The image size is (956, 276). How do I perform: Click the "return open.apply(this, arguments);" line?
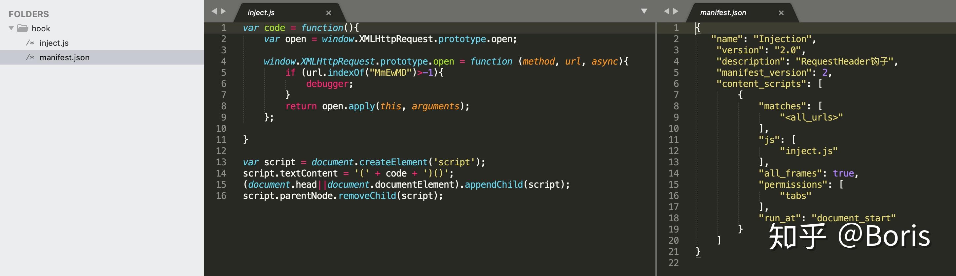(378, 106)
